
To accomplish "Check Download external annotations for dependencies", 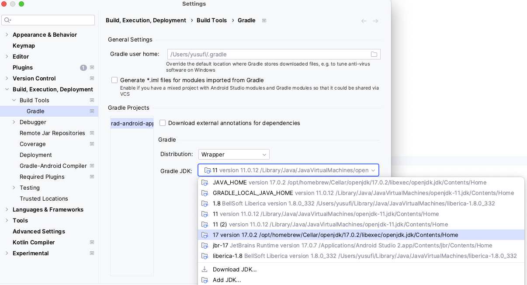I will (162, 123).
